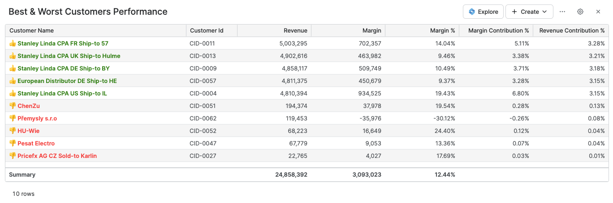This screenshot has height=203, width=613.
Task: Click revenue value 5,003,295
Action: (293, 43)
